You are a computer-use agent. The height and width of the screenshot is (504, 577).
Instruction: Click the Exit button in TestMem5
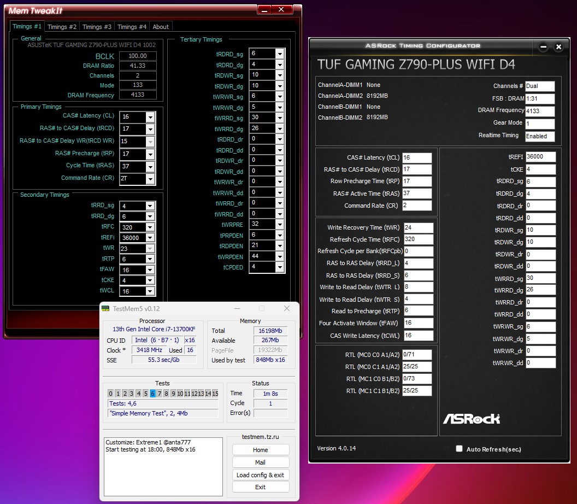261,487
